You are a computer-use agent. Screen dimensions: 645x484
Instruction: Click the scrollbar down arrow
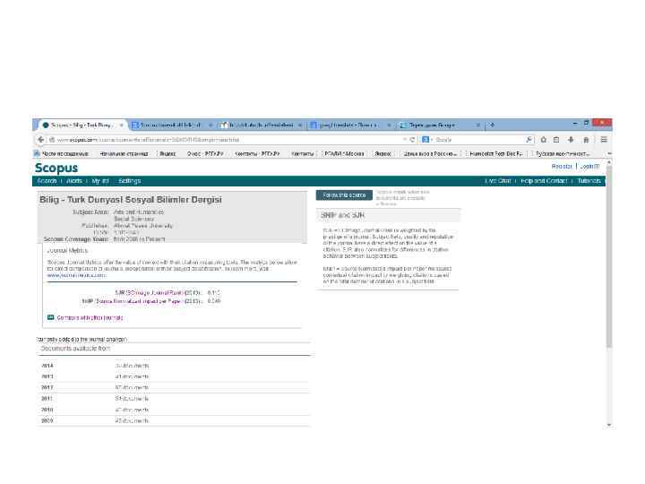(x=609, y=425)
